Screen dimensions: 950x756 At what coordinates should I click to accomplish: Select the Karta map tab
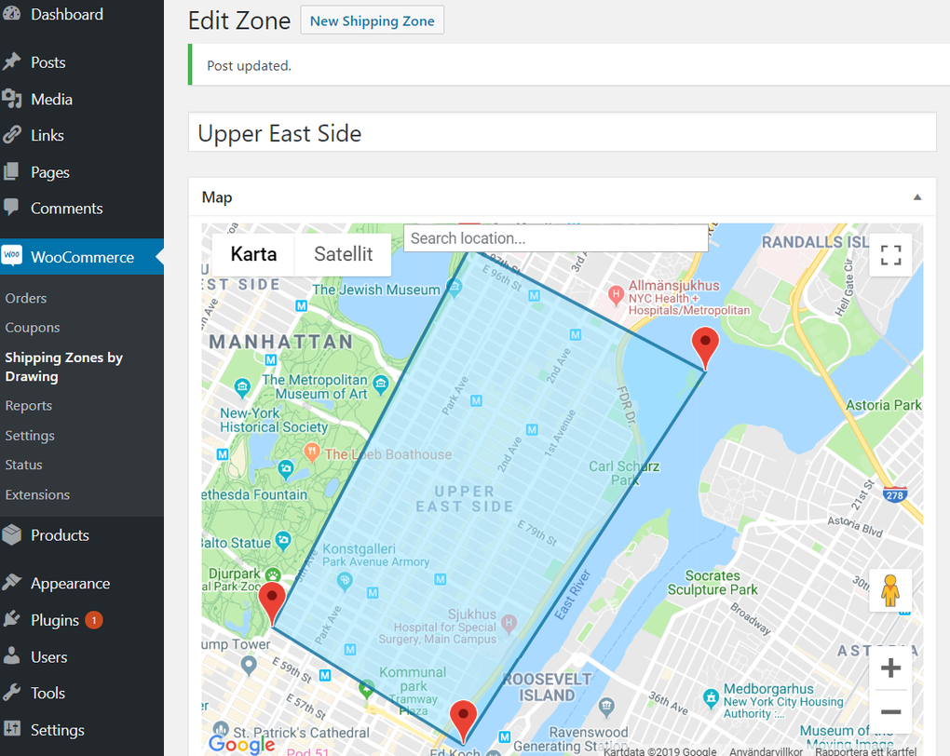pyautogui.click(x=252, y=253)
